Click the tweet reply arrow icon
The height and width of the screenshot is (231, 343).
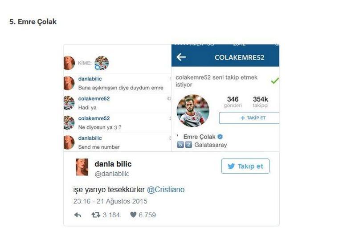coord(78,215)
